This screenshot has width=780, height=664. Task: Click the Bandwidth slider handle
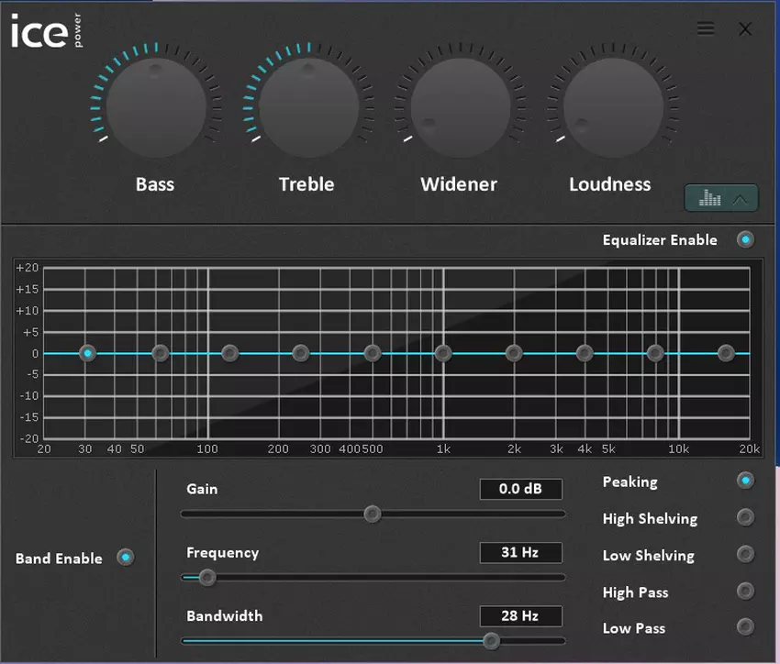pyautogui.click(x=491, y=641)
